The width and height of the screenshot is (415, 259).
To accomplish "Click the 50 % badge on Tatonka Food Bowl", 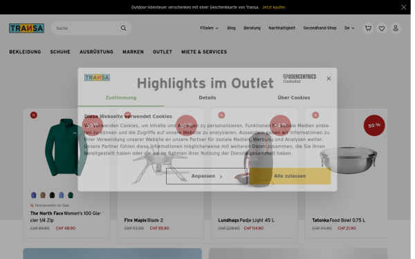I will [x=374, y=125].
